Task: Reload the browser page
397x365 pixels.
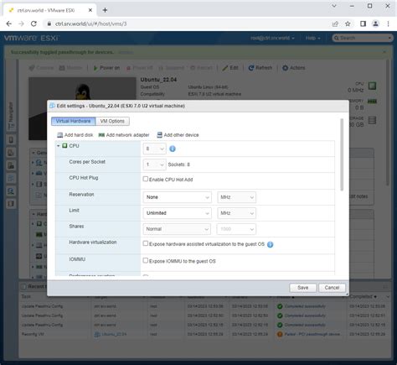Action: [x=34, y=23]
